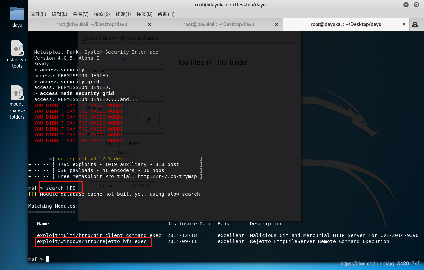Select restart-vm-tools desktop script icon
The image size is (424, 270).
pos(17,48)
